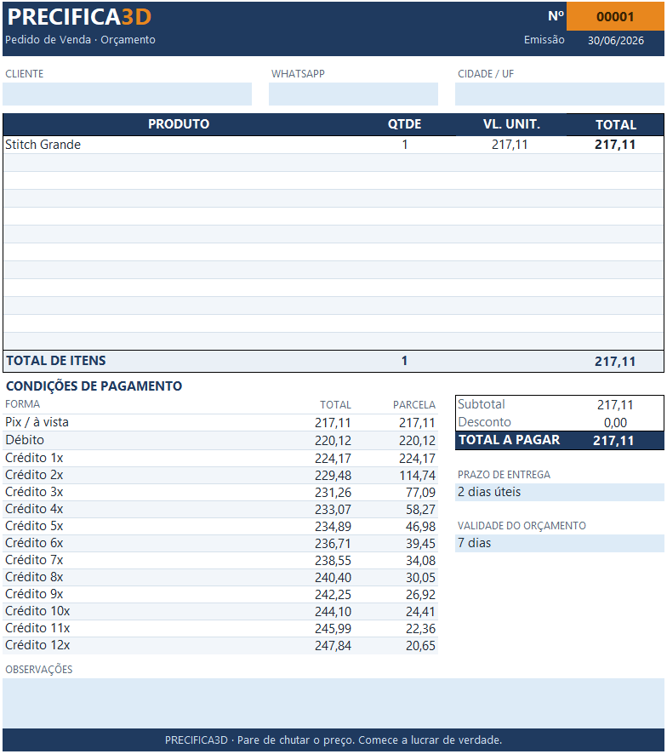The height and width of the screenshot is (754, 667).
Task: Select the Crédito 6x payment row
Action: pyautogui.click(x=220, y=544)
